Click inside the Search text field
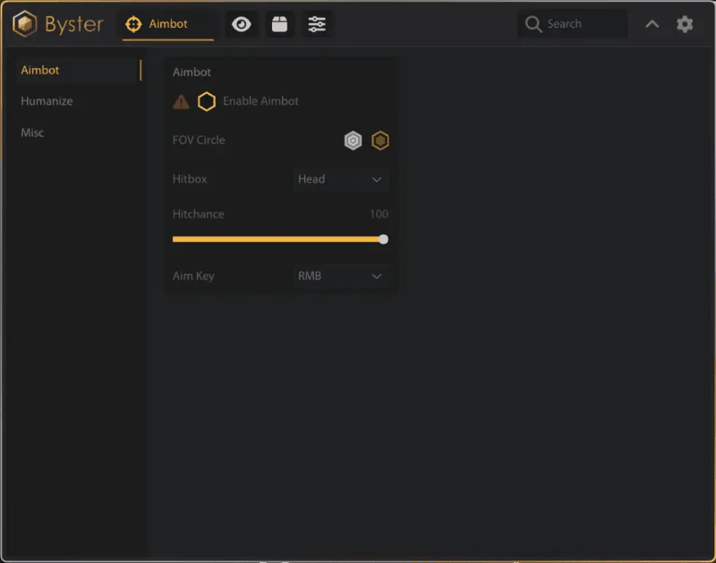 [x=582, y=24]
